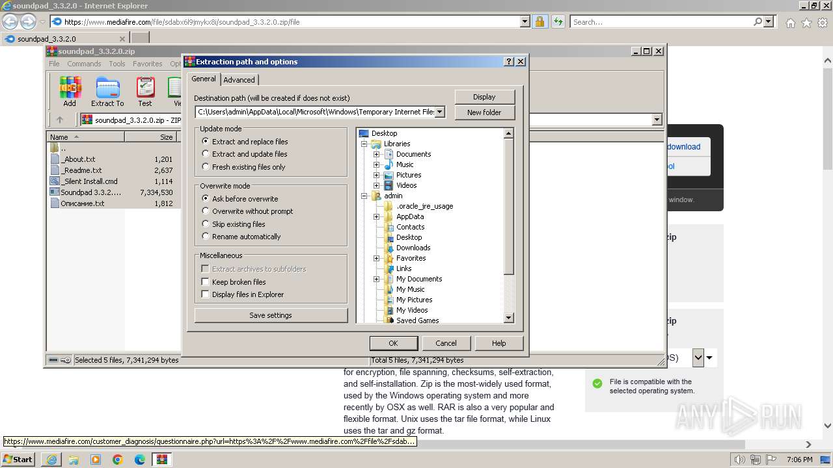Open the IE address bar dropdown arrow

tap(525, 21)
